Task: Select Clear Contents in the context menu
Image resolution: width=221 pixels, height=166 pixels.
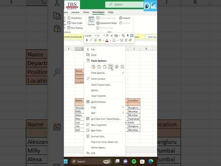Action: point(105,96)
